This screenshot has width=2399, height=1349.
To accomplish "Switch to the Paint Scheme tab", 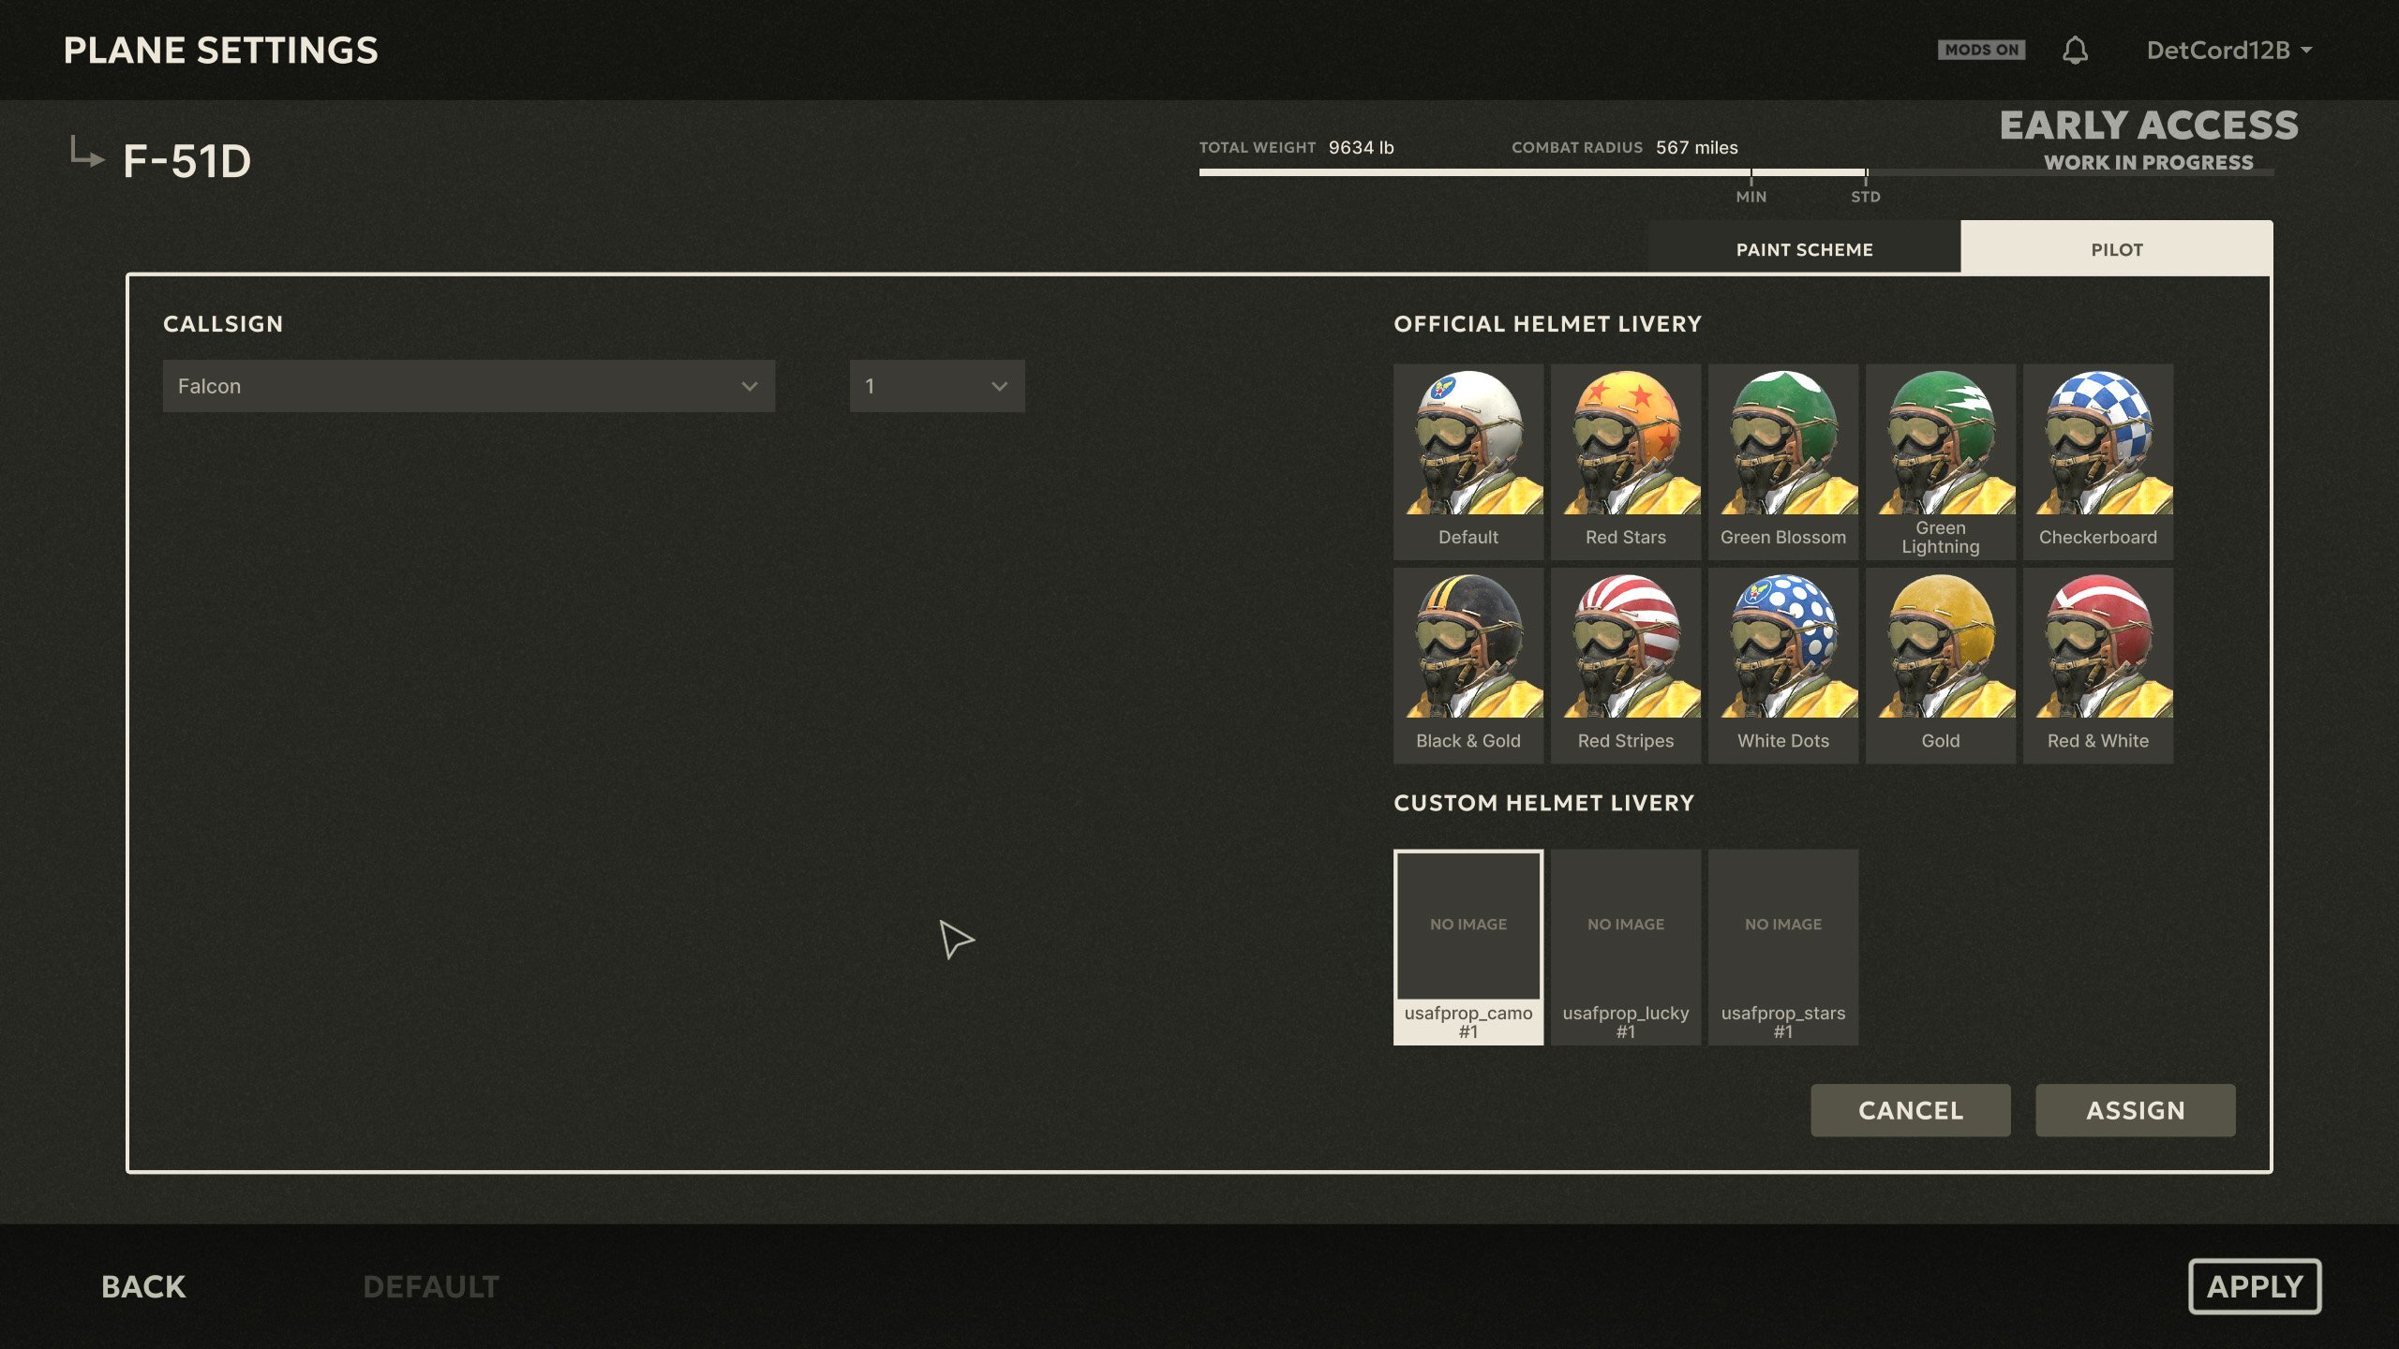I will (x=1804, y=249).
